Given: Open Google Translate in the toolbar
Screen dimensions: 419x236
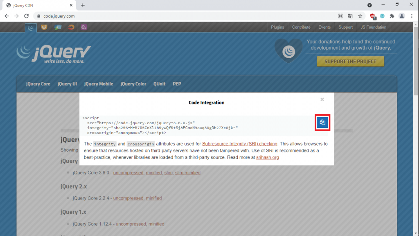Looking at the screenshot, I should pyautogui.click(x=350, y=16).
